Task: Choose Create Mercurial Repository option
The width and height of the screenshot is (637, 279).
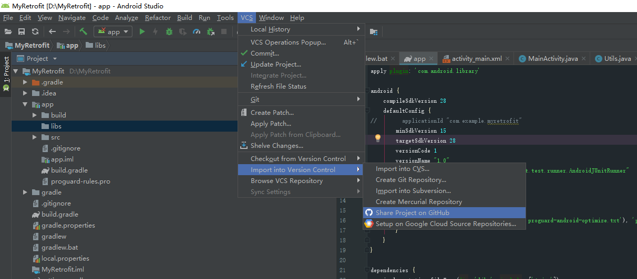Action: (x=444, y=202)
